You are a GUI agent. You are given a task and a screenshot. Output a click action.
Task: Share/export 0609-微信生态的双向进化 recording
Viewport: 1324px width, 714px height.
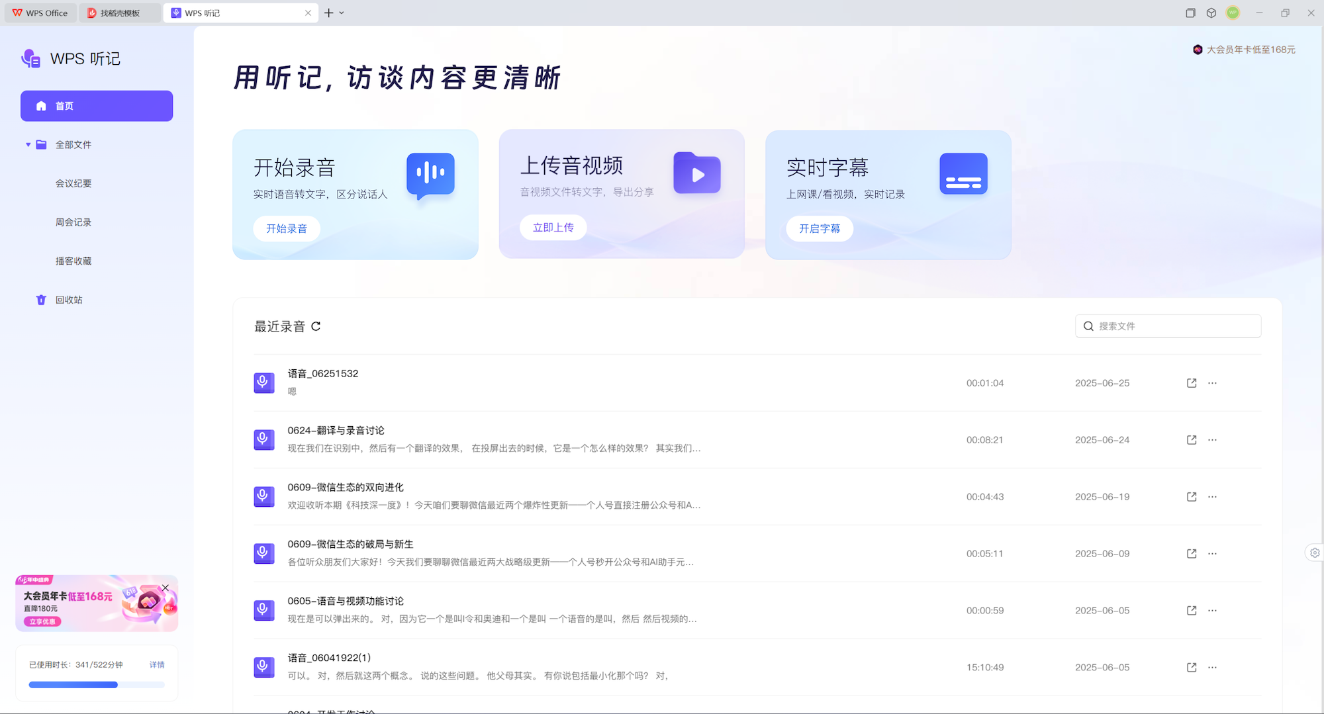1192,497
